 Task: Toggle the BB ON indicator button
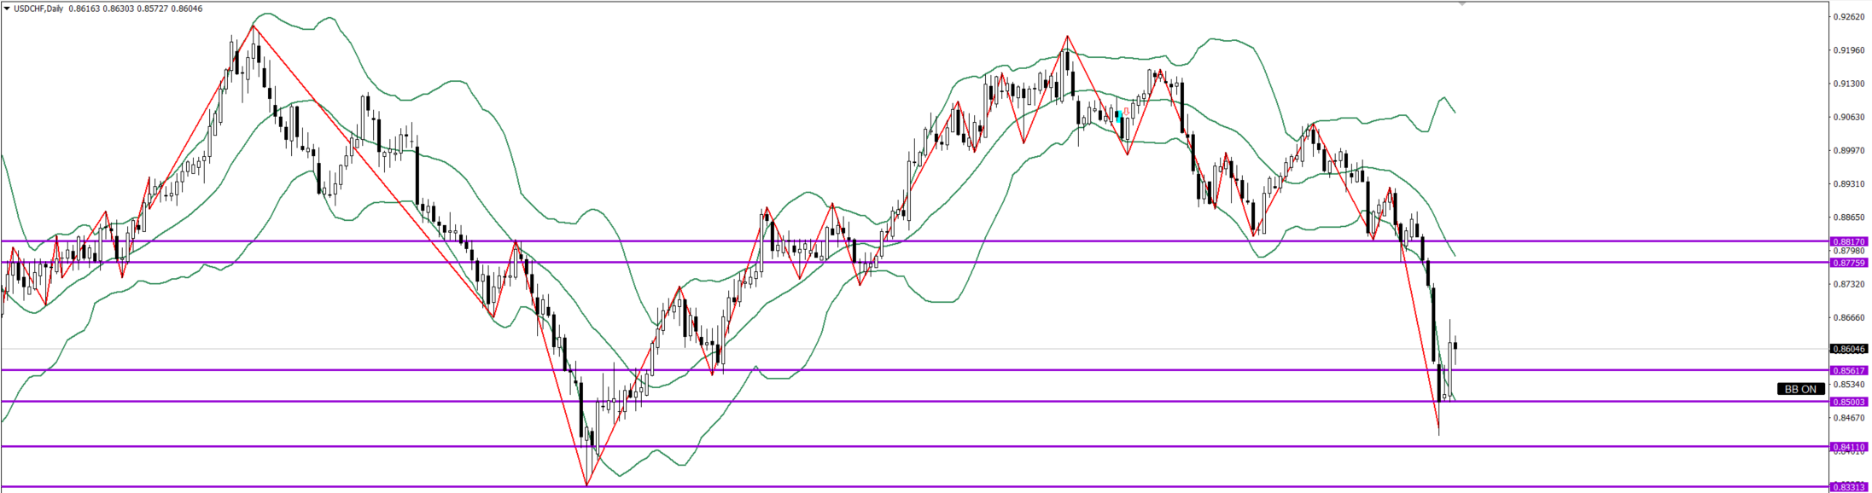[1800, 389]
